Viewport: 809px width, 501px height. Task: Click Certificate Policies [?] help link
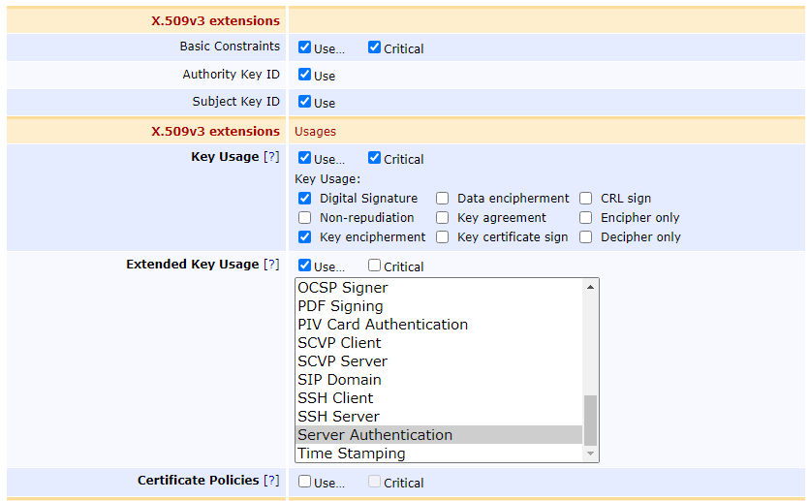tap(271, 481)
